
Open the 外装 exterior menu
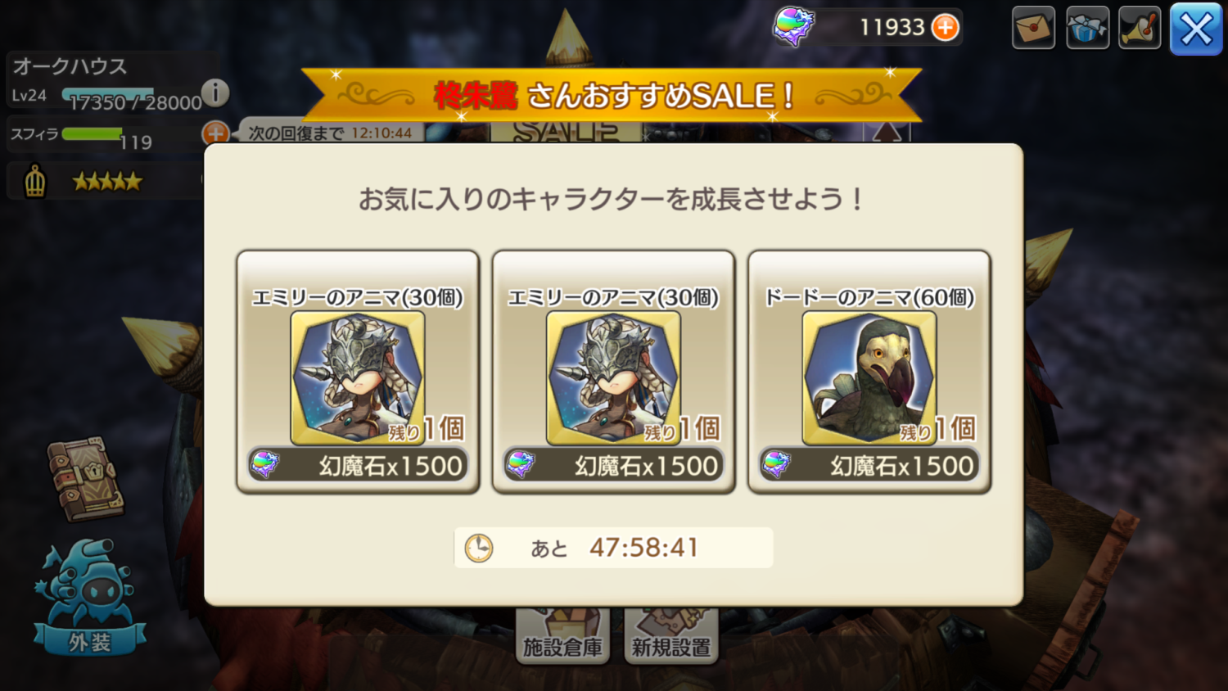click(89, 598)
